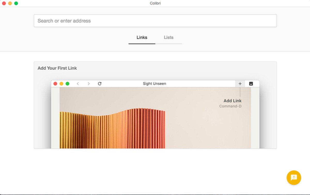Maximize the Colibri window with green button
Image resolution: width=310 pixels, height=195 pixels.
16,3
